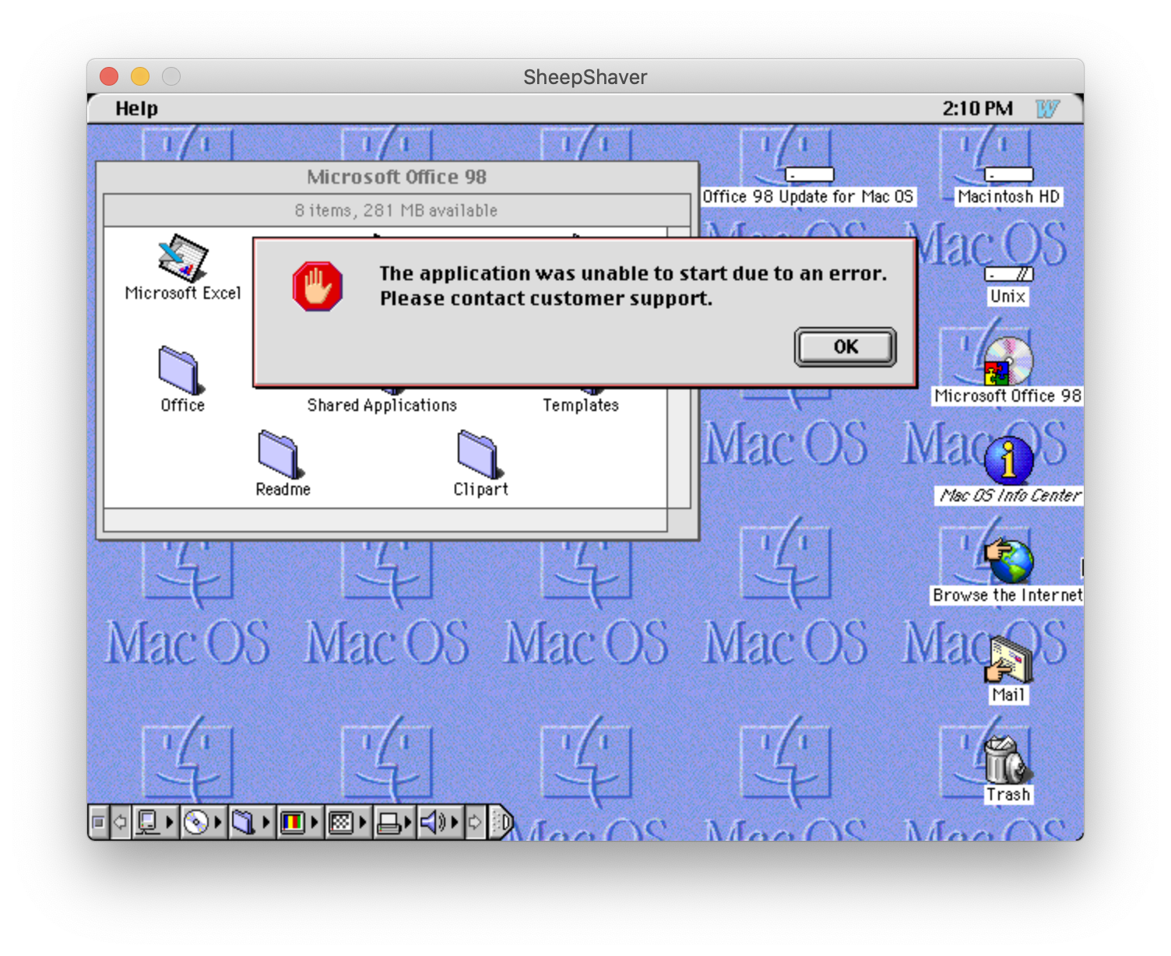Select the Microsoft Excel application icon
1171x956 pixels.
point(183,258)
